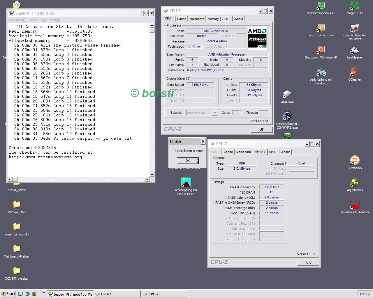This screenshot has width=373, height=298.
Task: Activate first CPU-Z taskbar button
Action: click(117, 294)
